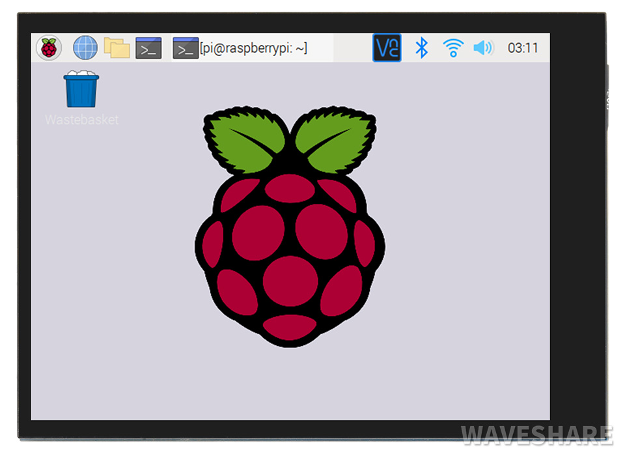Click blank desktop right of the raspberry logo

click(x=469, y=248)
